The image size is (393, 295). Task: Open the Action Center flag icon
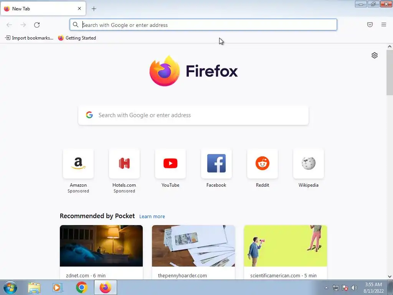(x=345, y=288)
